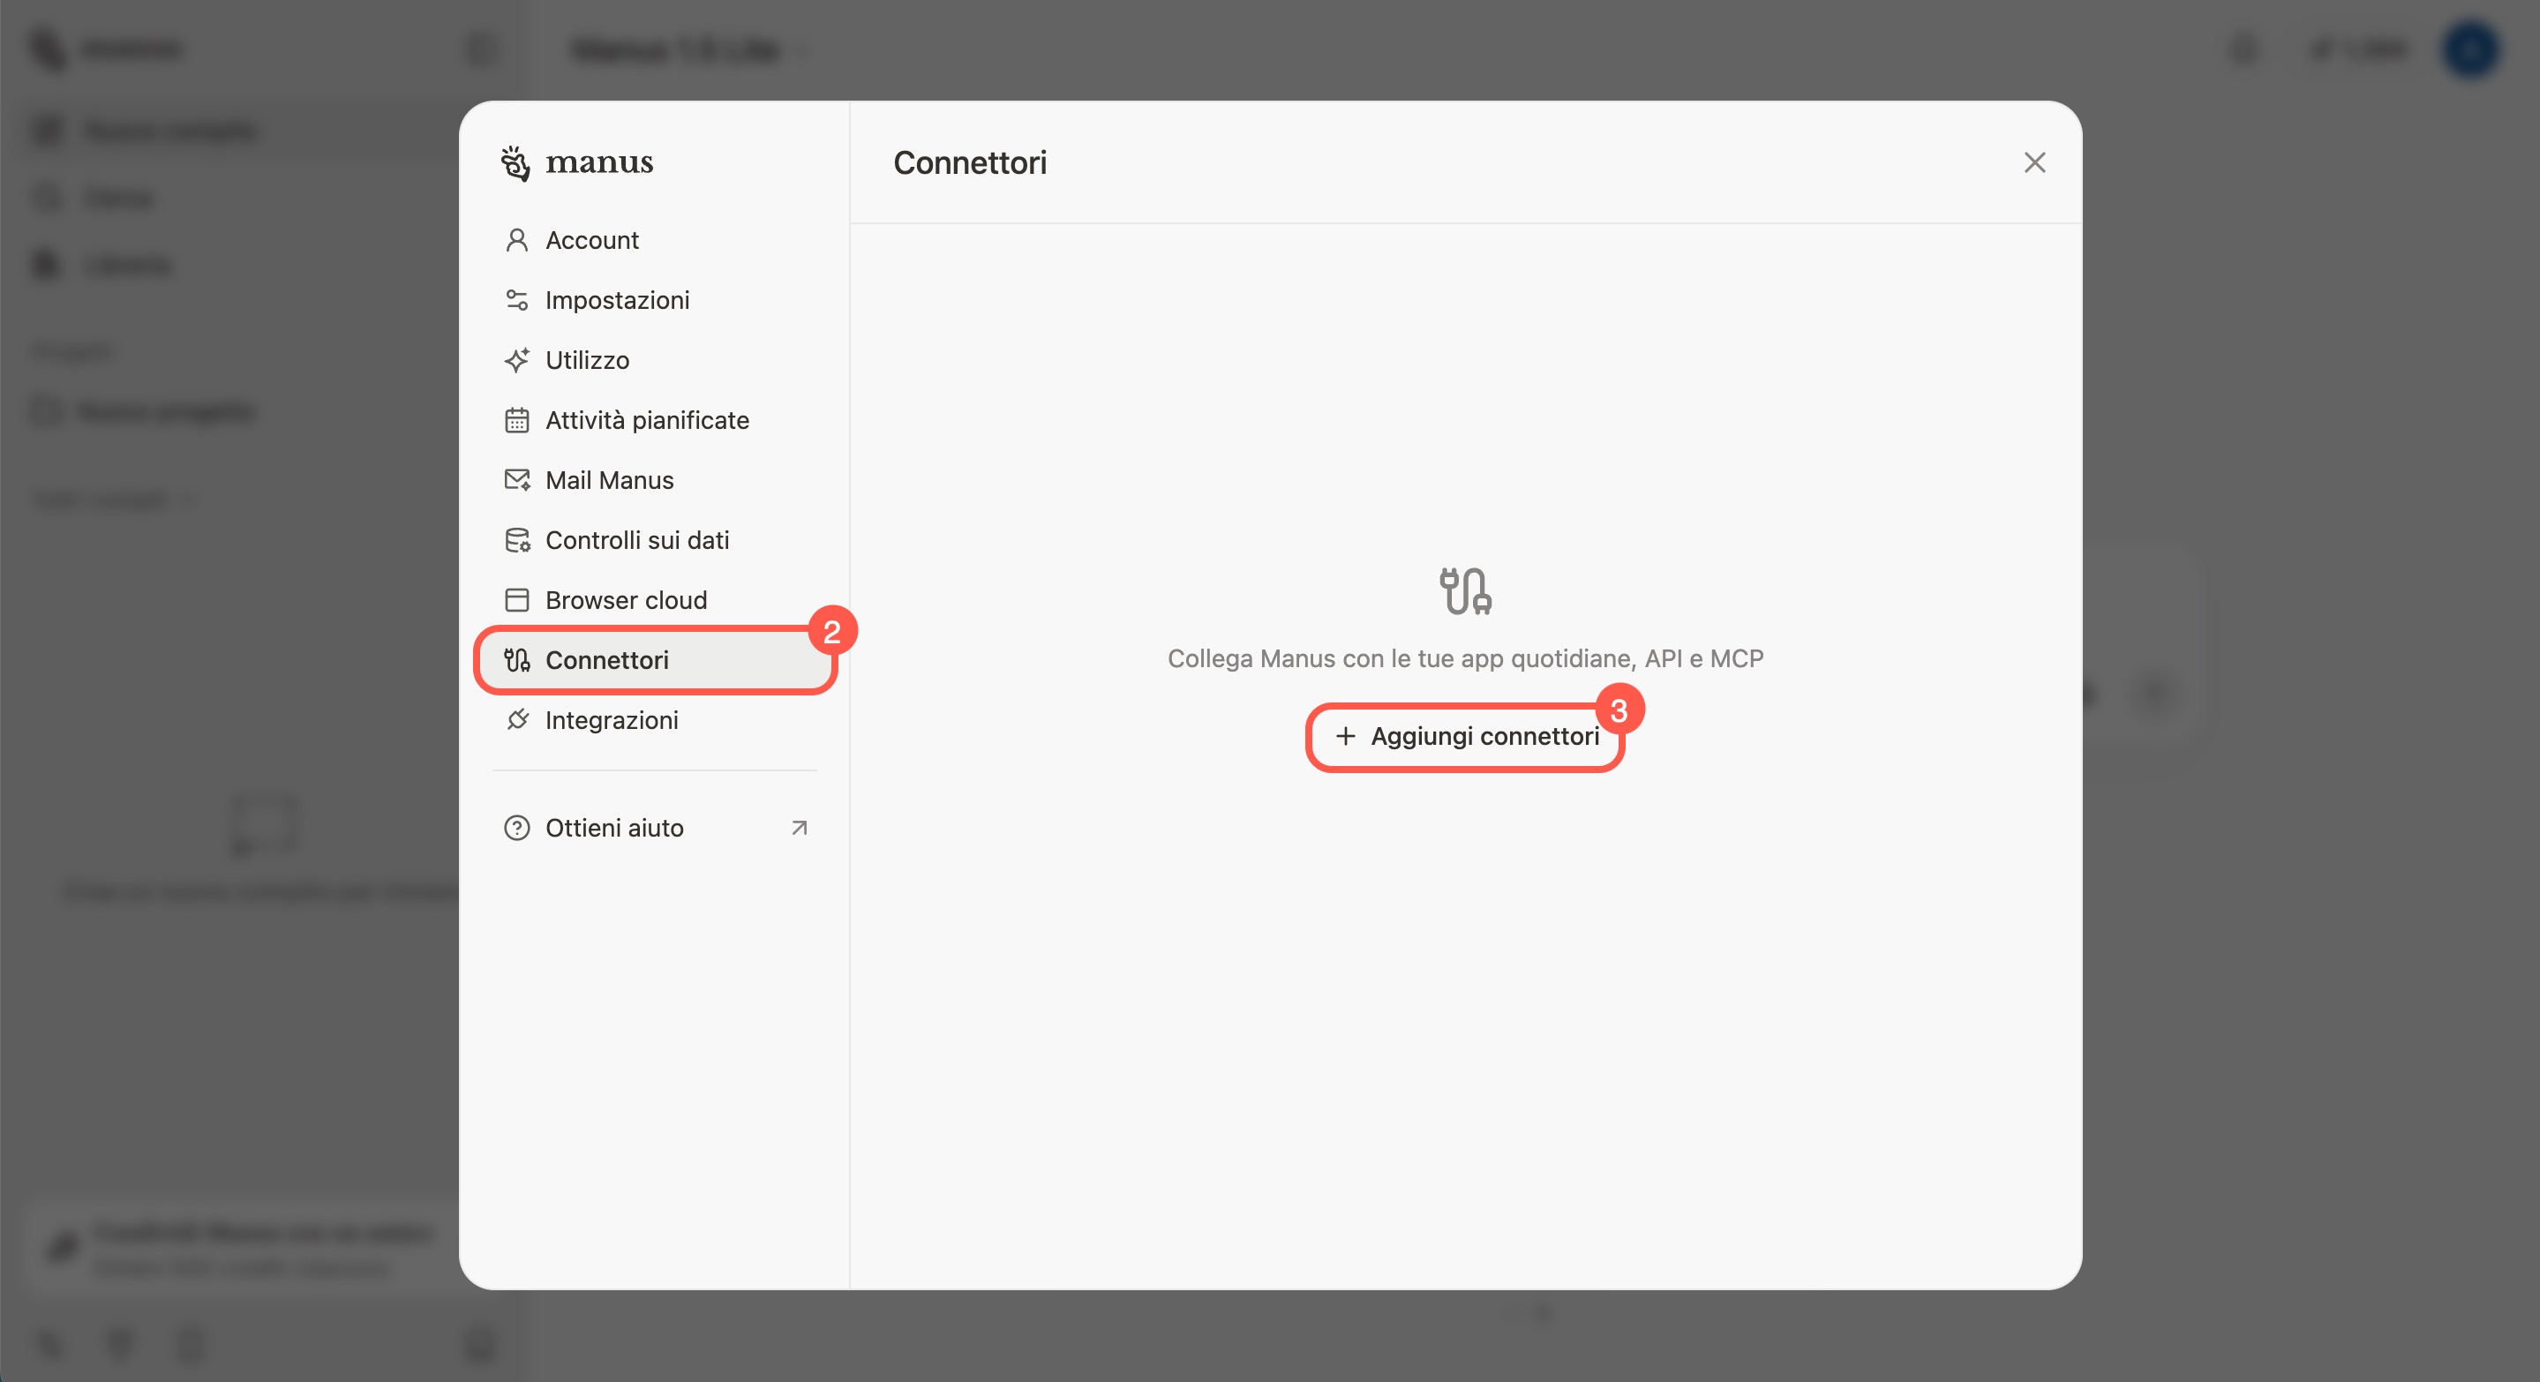Click the Integrazioni plug icon
This screenshot has width=2540, height=1382.
(516, 721)
